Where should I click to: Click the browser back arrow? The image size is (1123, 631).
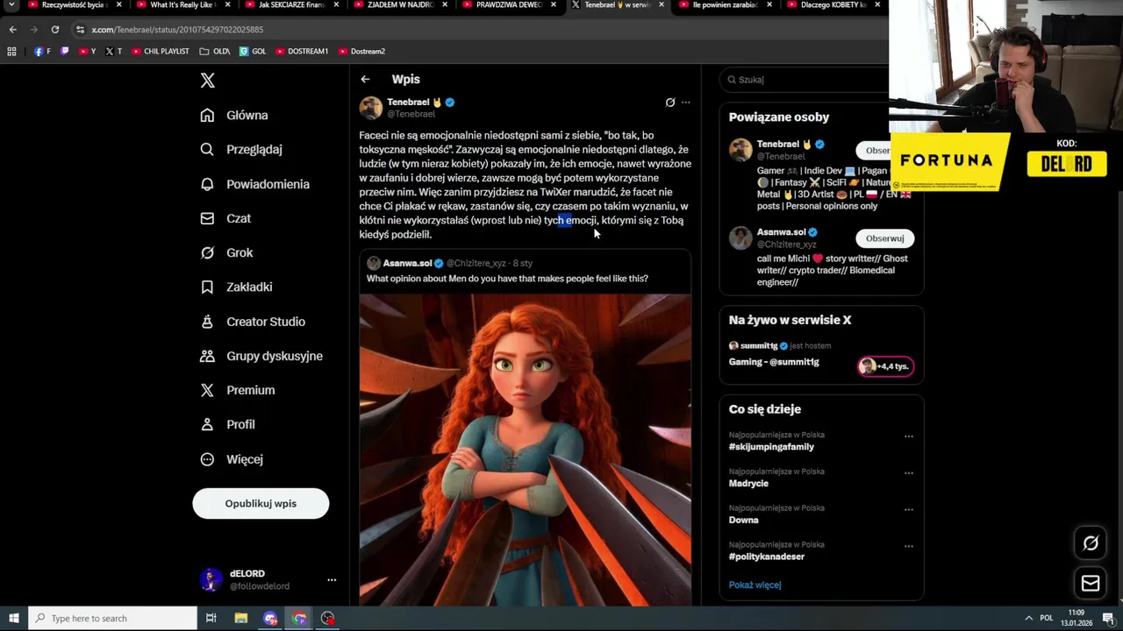click(12, 30)
